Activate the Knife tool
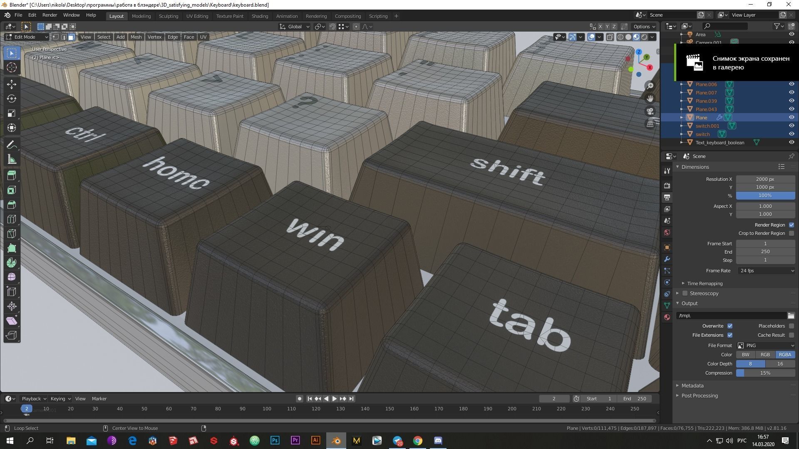 (x=12, y=234)
